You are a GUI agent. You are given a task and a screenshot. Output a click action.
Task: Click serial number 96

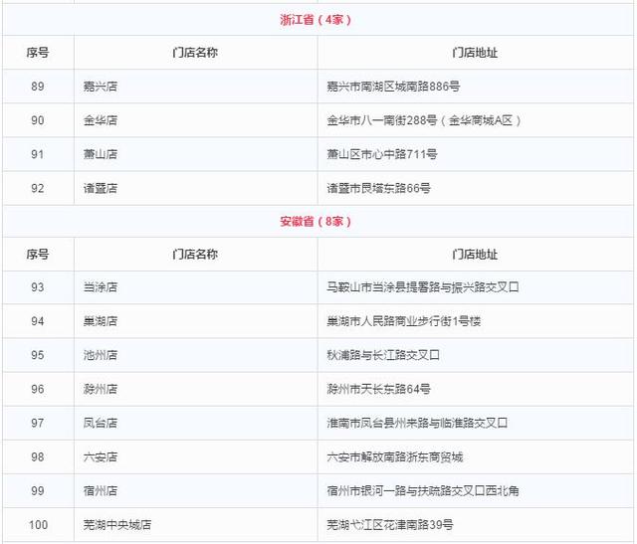[x=38, y=389]
